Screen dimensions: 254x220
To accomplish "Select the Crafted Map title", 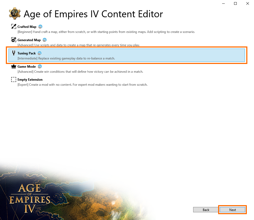I will [27, 27].
